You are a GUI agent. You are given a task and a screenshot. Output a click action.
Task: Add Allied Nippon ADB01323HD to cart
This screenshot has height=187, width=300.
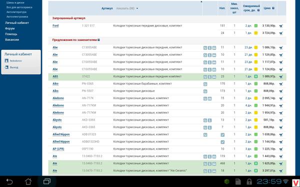click(281, 142)
